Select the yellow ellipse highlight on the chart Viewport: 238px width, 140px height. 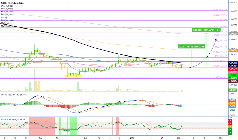74,77
